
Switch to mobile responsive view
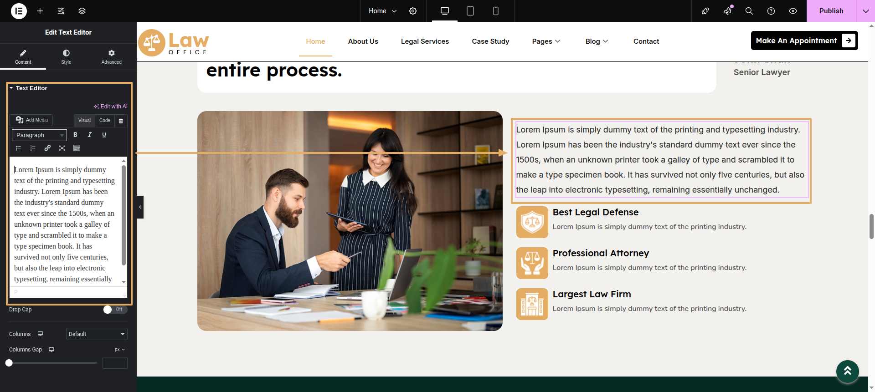(495, 11)
